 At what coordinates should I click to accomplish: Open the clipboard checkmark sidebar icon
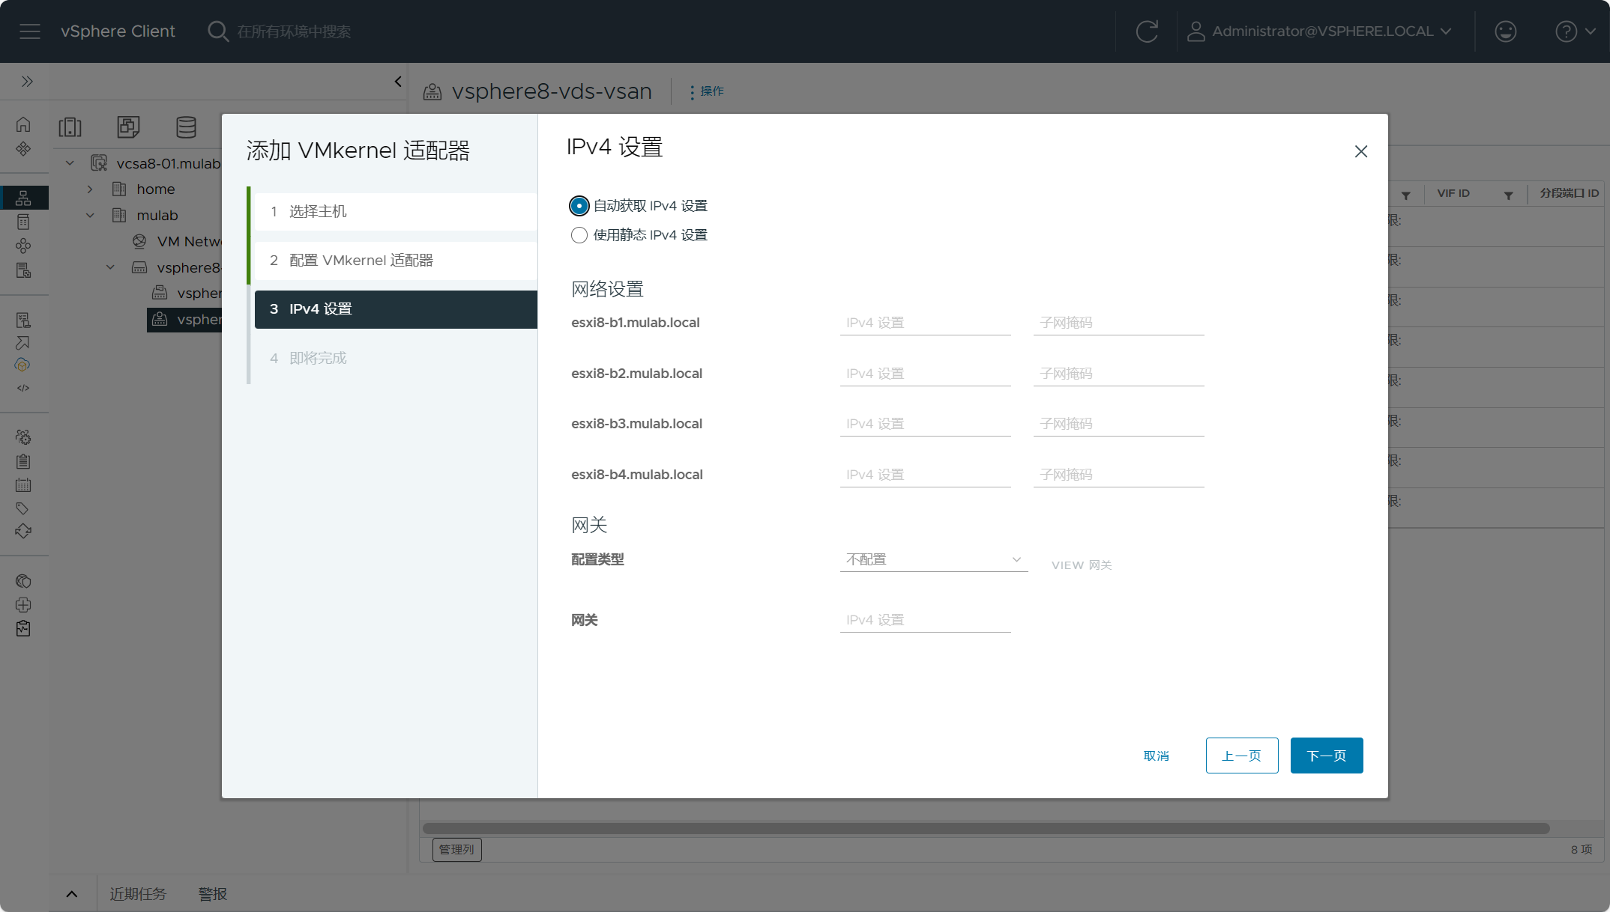pyautogui.click(x=23, y=628)
